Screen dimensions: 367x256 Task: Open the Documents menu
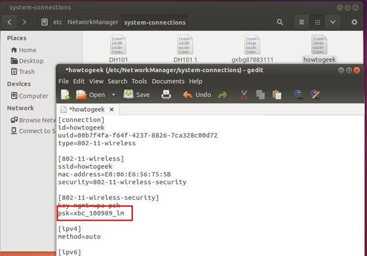(x=168, y=81)
